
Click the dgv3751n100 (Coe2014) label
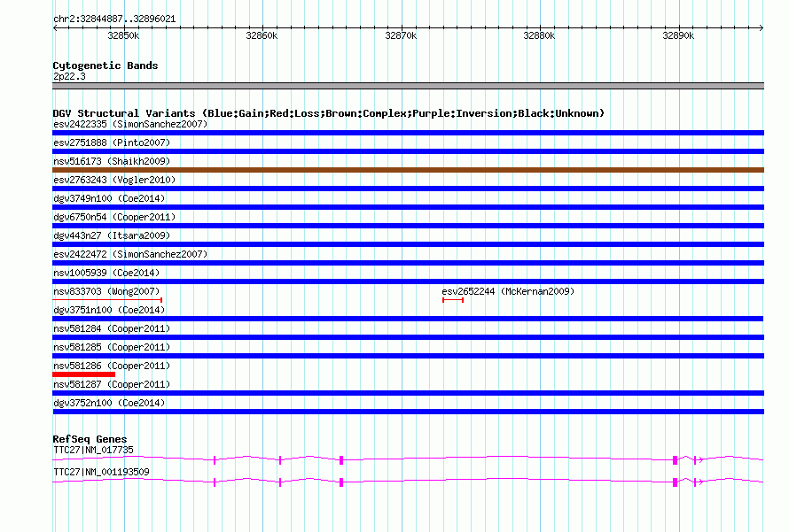[x=109, y=310]
